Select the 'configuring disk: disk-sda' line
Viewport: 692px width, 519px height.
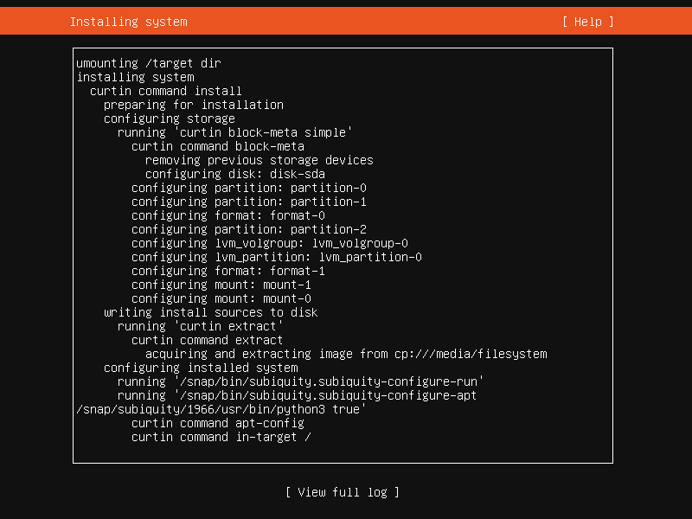(x=235, y=174)
